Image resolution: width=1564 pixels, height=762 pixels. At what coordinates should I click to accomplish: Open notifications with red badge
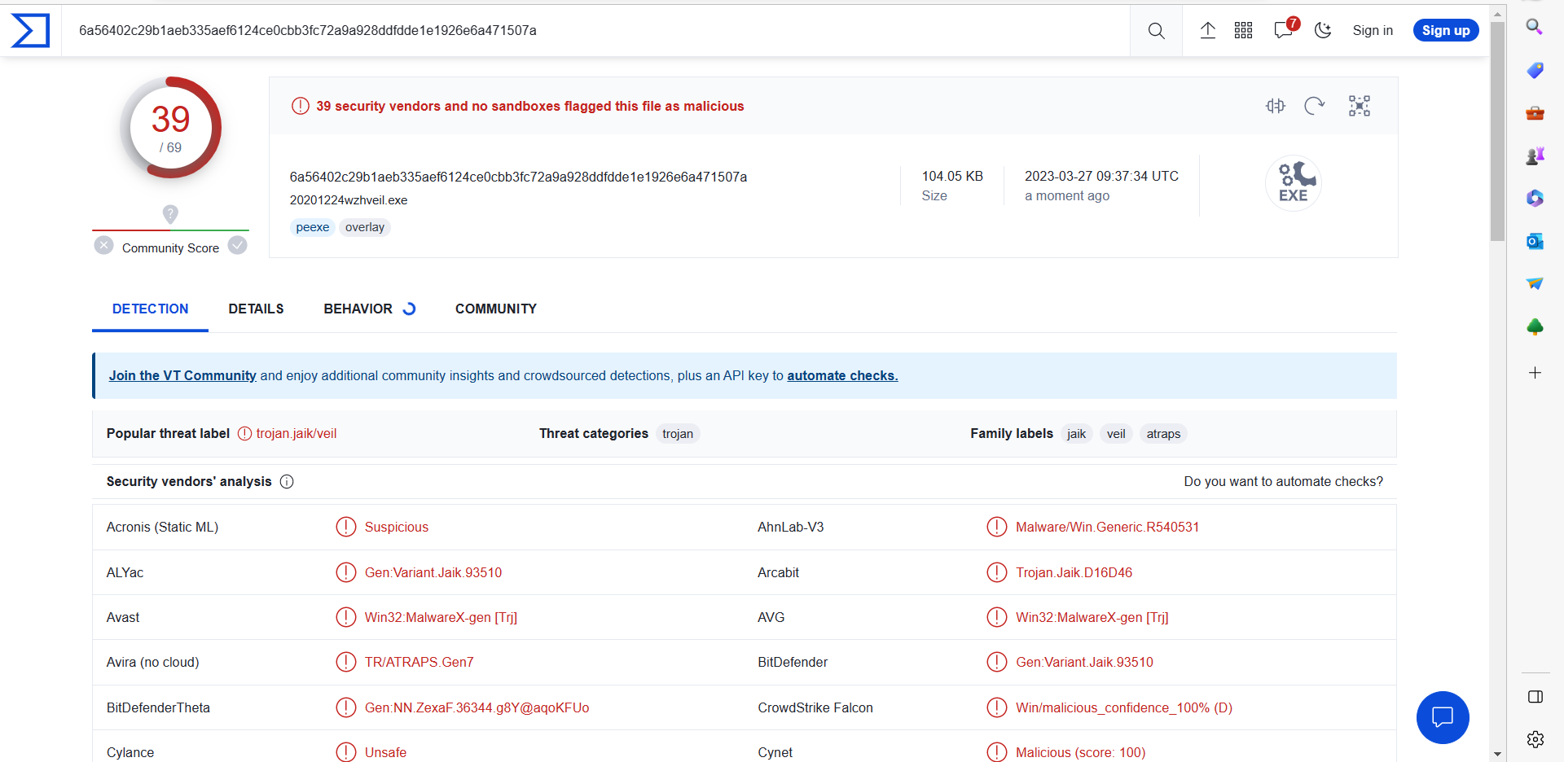coord(1284,30)
